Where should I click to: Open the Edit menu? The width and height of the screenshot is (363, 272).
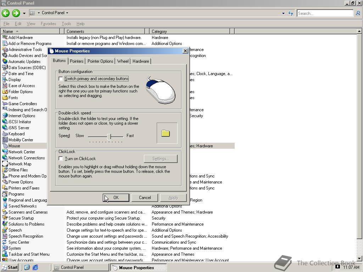[x=18, y=24]
